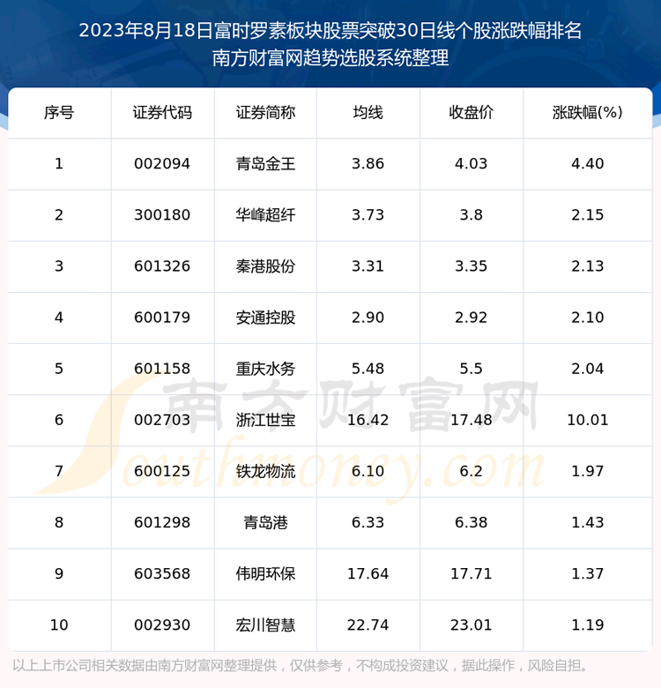Select stock name 安通控股

[x=265, y=318]
